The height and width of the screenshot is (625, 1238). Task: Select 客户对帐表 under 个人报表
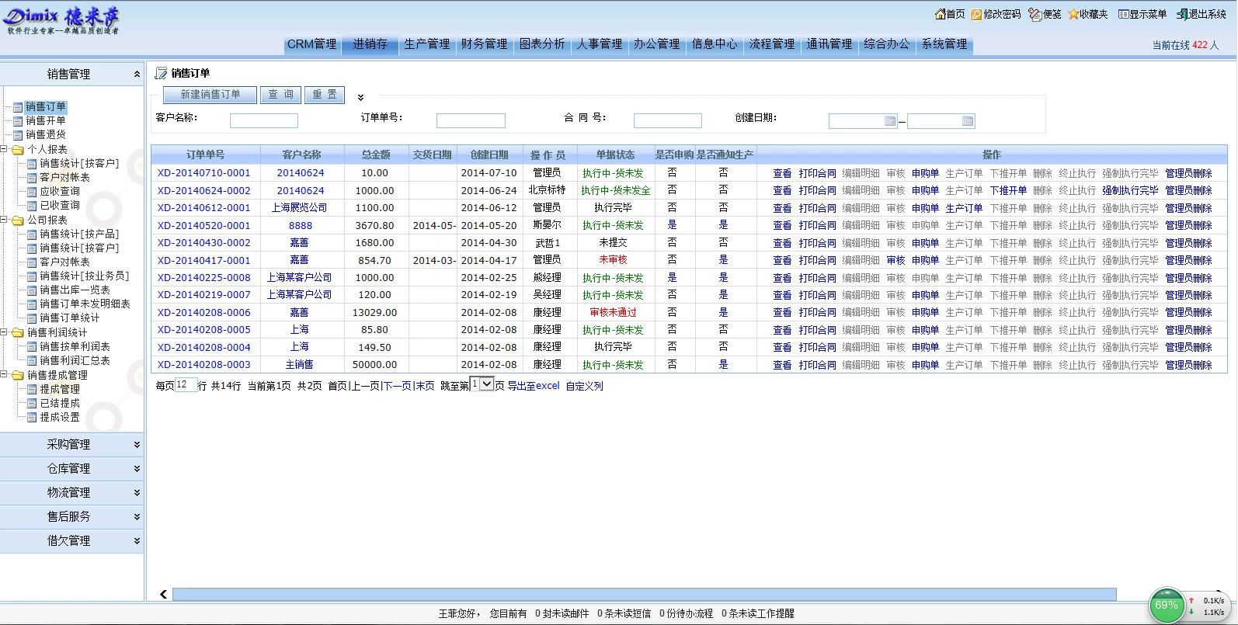click(64, 177)
